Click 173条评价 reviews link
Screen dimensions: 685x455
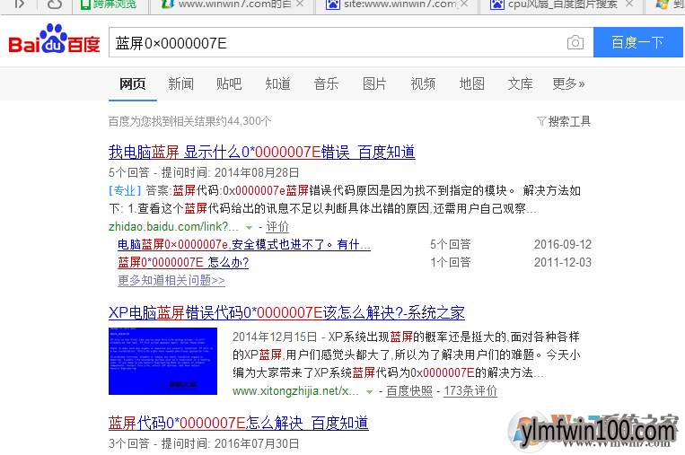(470, 390)
